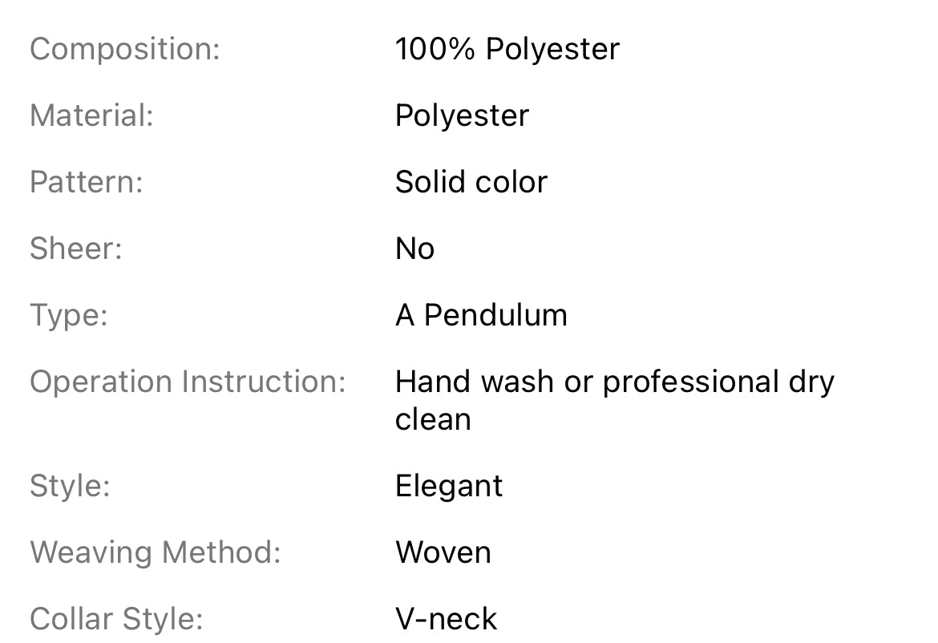
Task: Click the Composition label
Action: pos(124,50)
